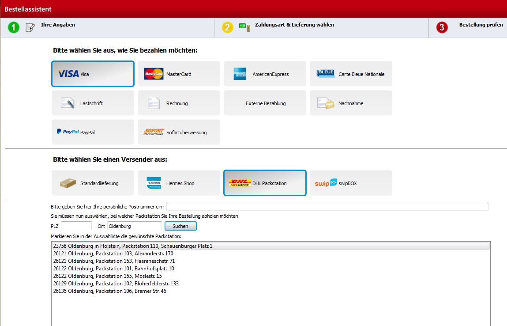Click the notepad icon beside Ihre Angaben
This screenshot has height=326, width=507.
tap(30, 27)
